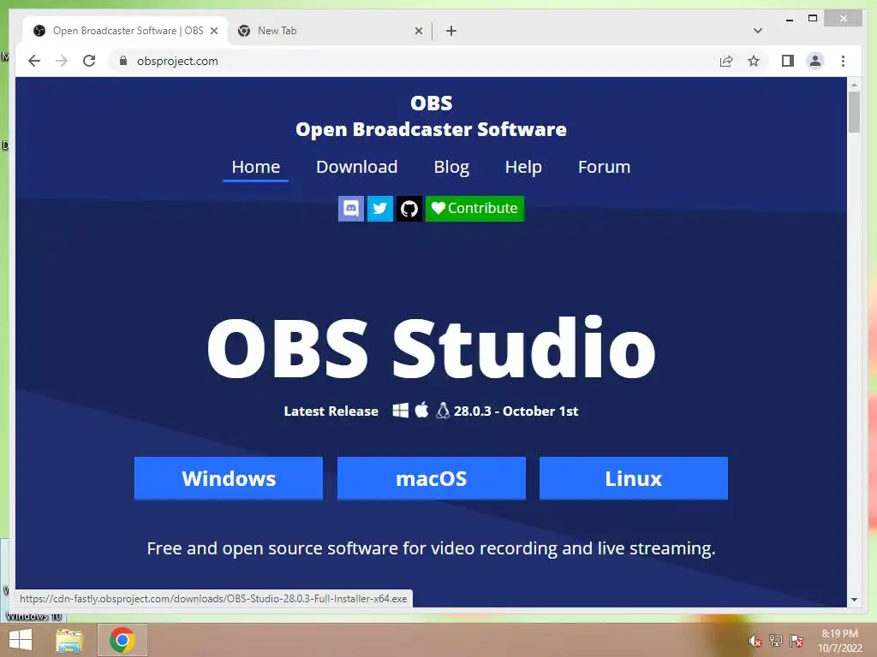The width and height of the screenshot is (877, 657).
Task: Click the scrollbar down arrow
Action: [x=854, y=600]
